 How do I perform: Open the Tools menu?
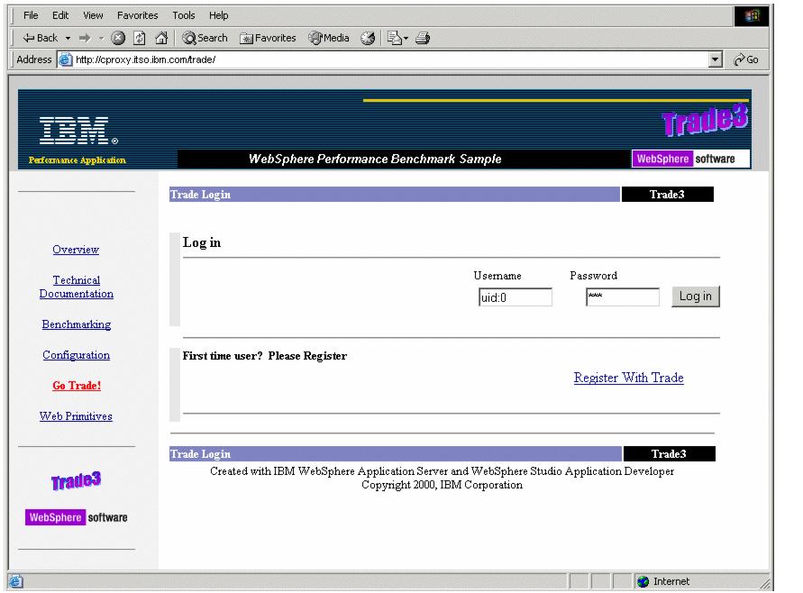click(183, 15)
